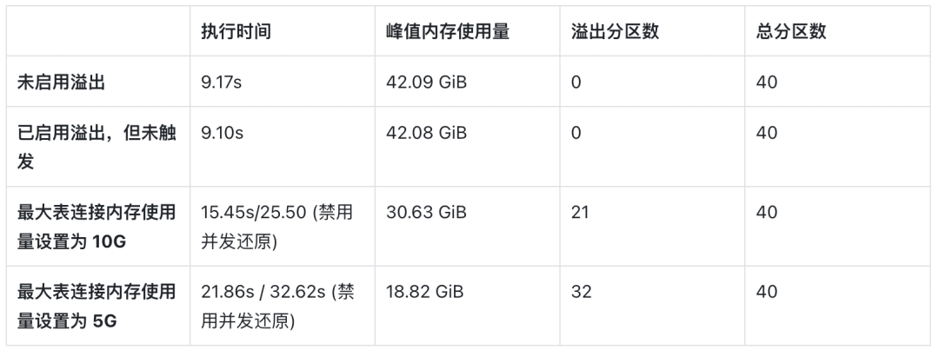Click the overflow partition count 21 cell
939x350 pixels.
click(x=580, y=213)
